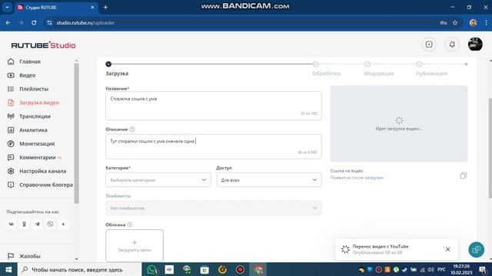Click the РУС language indicator
Image resolution: width=492 pixels, height=276 pixels.
coord(441,269)
